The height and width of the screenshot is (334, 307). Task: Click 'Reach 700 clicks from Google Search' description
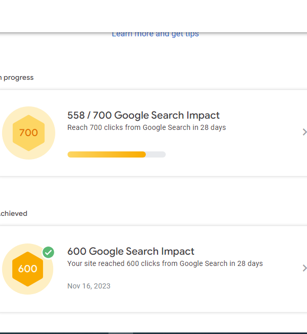[x=146, y=127]
